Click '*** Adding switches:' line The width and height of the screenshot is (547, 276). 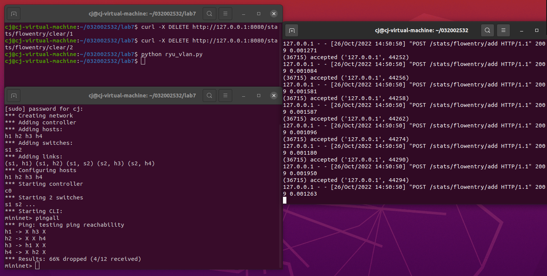coord(39,143)
